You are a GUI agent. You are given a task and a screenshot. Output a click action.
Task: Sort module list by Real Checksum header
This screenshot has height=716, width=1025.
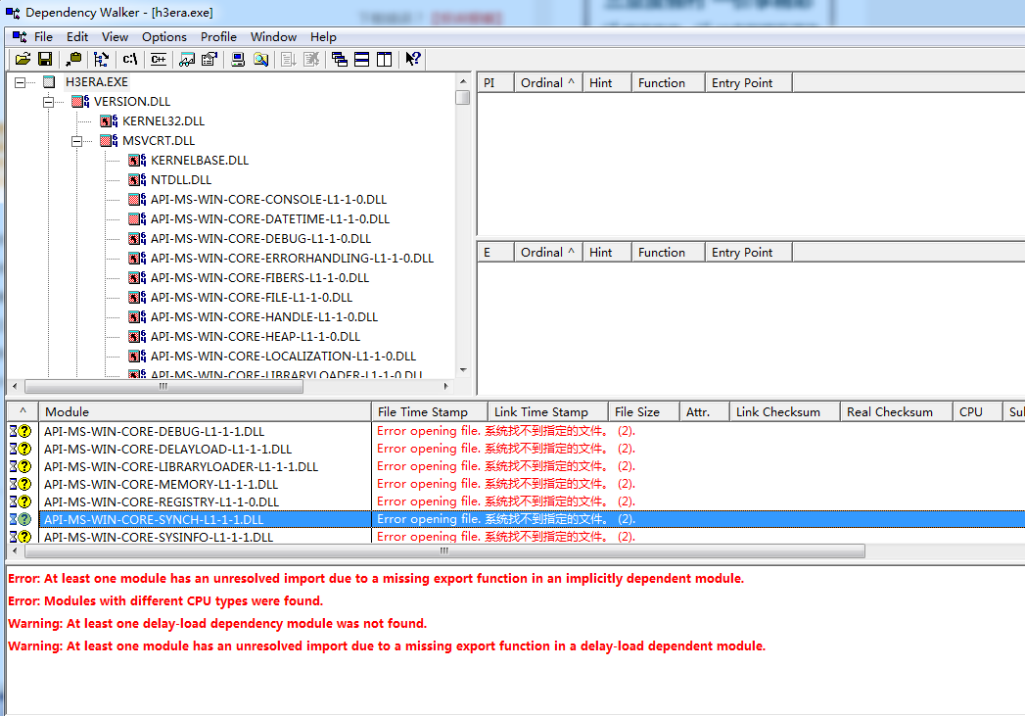896,412
